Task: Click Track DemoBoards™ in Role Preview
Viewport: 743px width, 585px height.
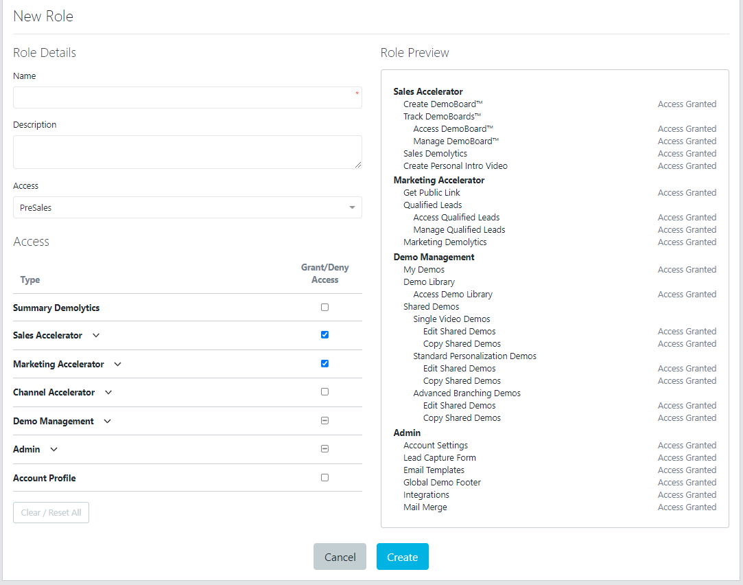Action: pyautogui.click(x=442, y=117)
